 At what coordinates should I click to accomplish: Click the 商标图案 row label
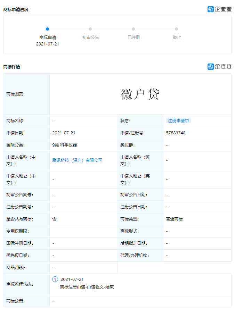pos(16,94)
